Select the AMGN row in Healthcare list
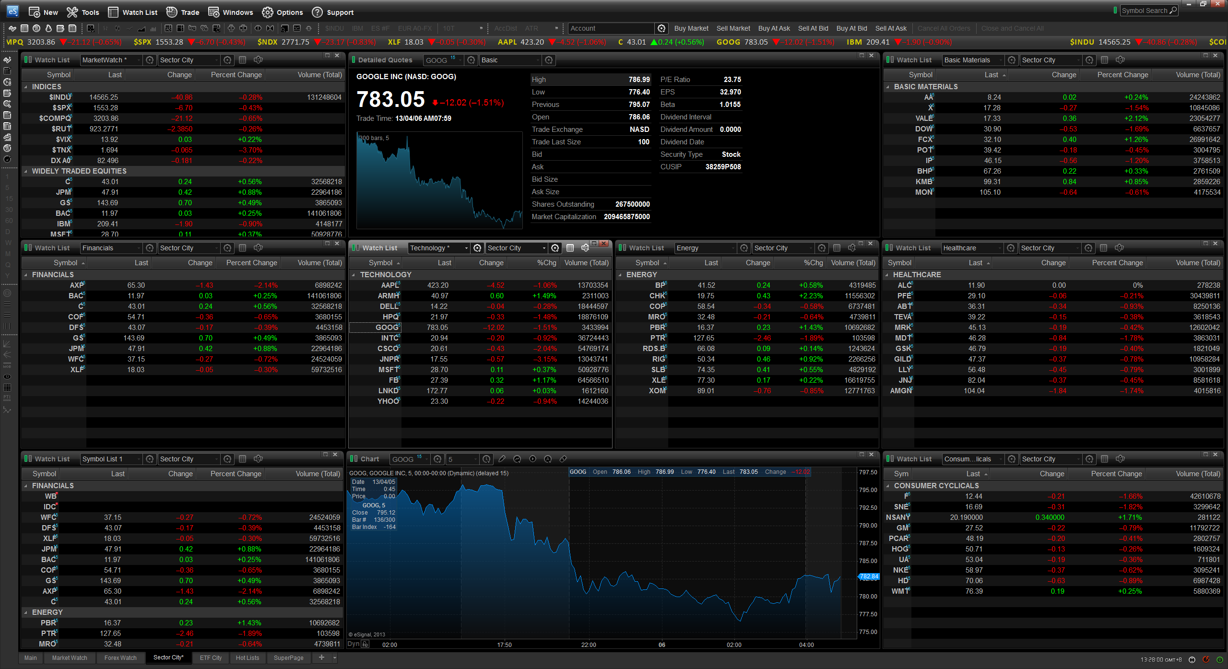Image resolution: width=1228 pixels, height=669 pixels. pos(1053,391)
